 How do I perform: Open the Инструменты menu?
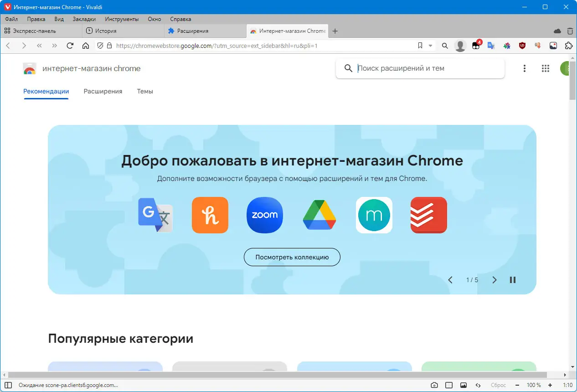tap(121, 19)
